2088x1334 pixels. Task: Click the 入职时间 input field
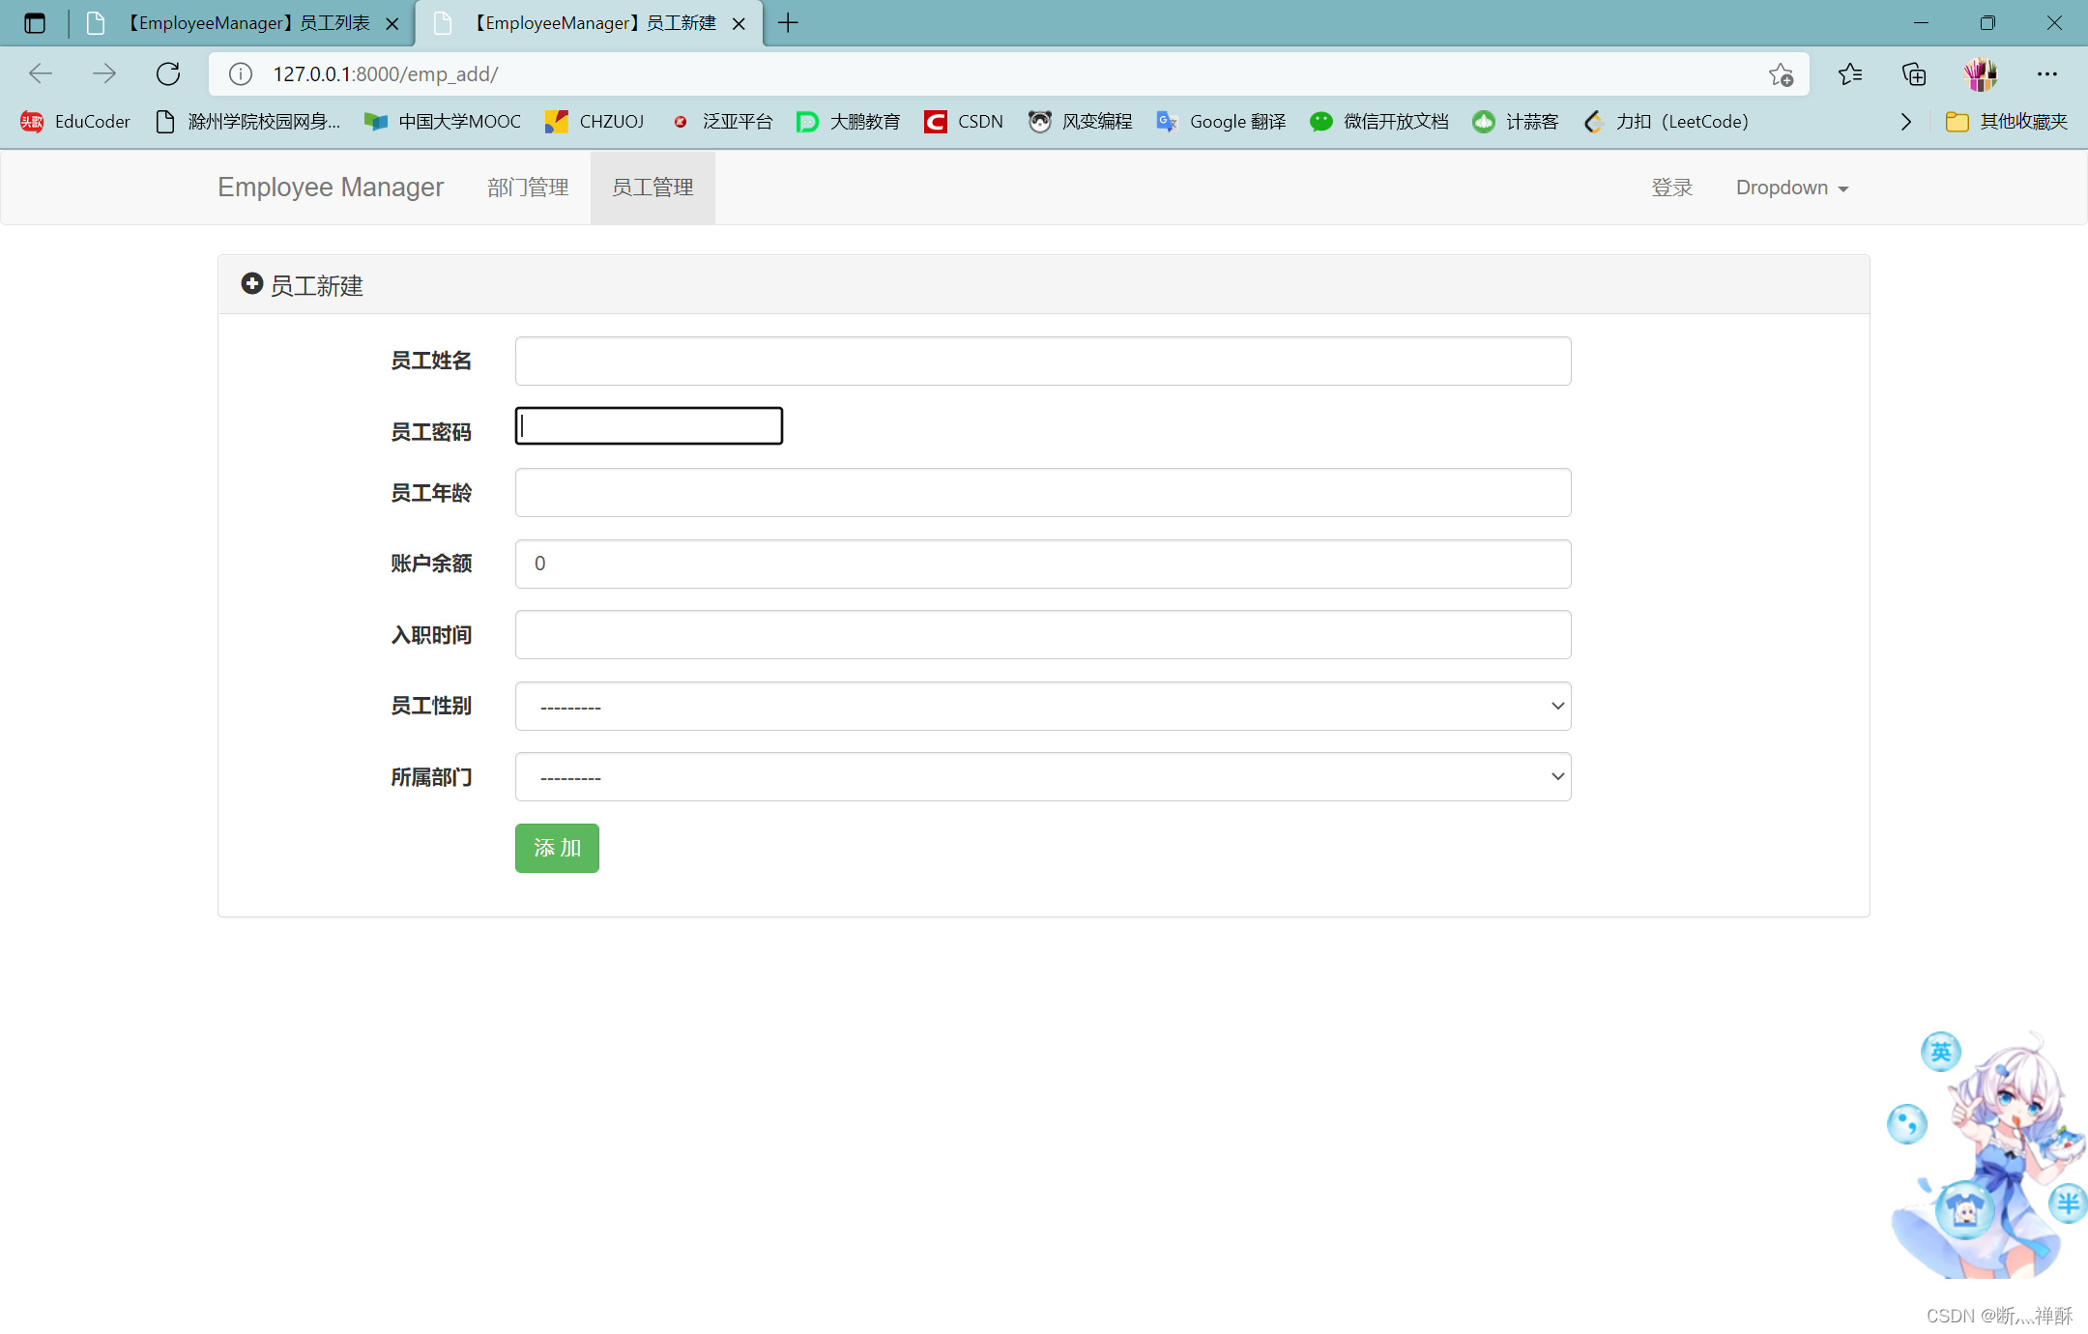point(1042,635)
